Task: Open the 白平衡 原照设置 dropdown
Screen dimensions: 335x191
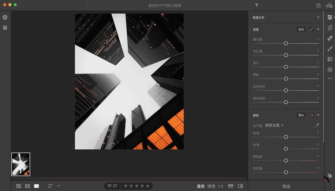Action: (x=274, y=125)
